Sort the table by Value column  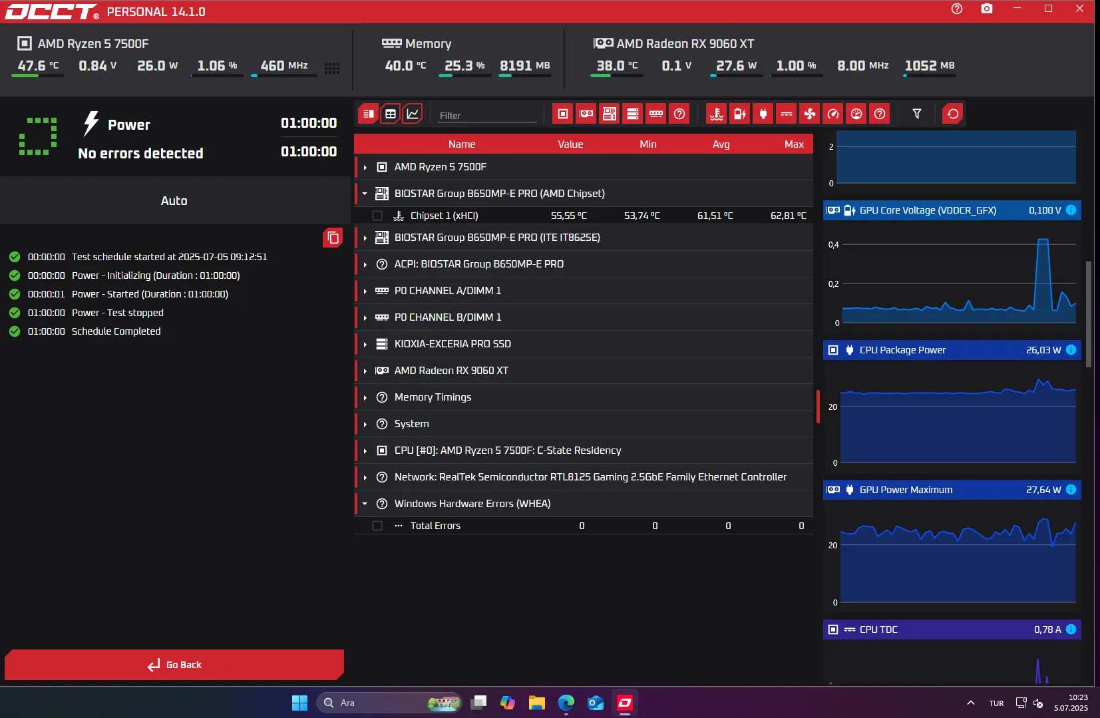pos(570,144)
